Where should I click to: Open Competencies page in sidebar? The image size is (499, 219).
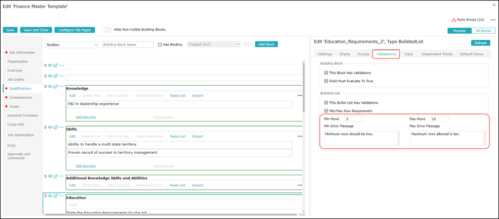21,97
